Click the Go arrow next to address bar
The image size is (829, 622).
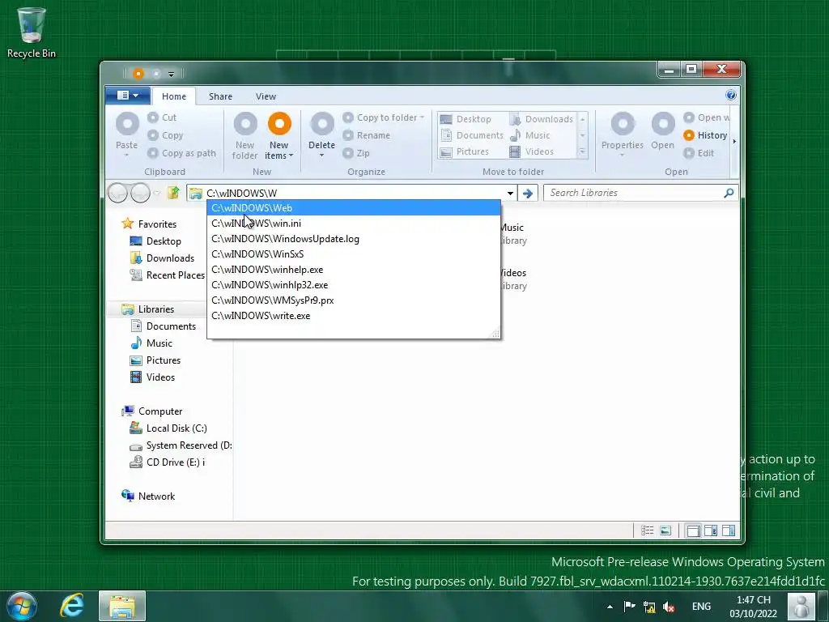(x=527, y=193)
